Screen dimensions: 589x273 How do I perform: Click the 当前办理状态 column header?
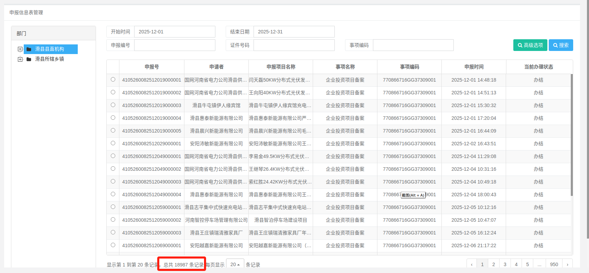(x=538, y=67)
